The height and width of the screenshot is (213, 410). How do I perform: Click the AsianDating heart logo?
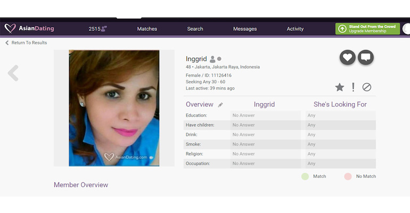point(10,29)
